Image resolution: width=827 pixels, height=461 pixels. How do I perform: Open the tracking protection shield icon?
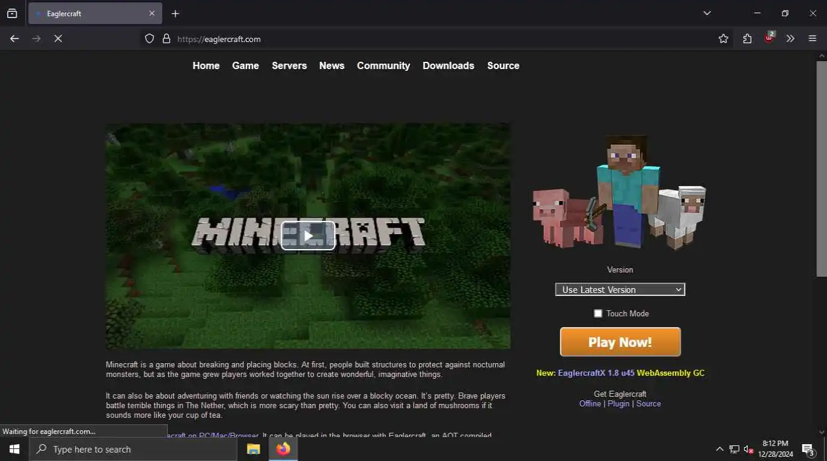pos(150,38)
